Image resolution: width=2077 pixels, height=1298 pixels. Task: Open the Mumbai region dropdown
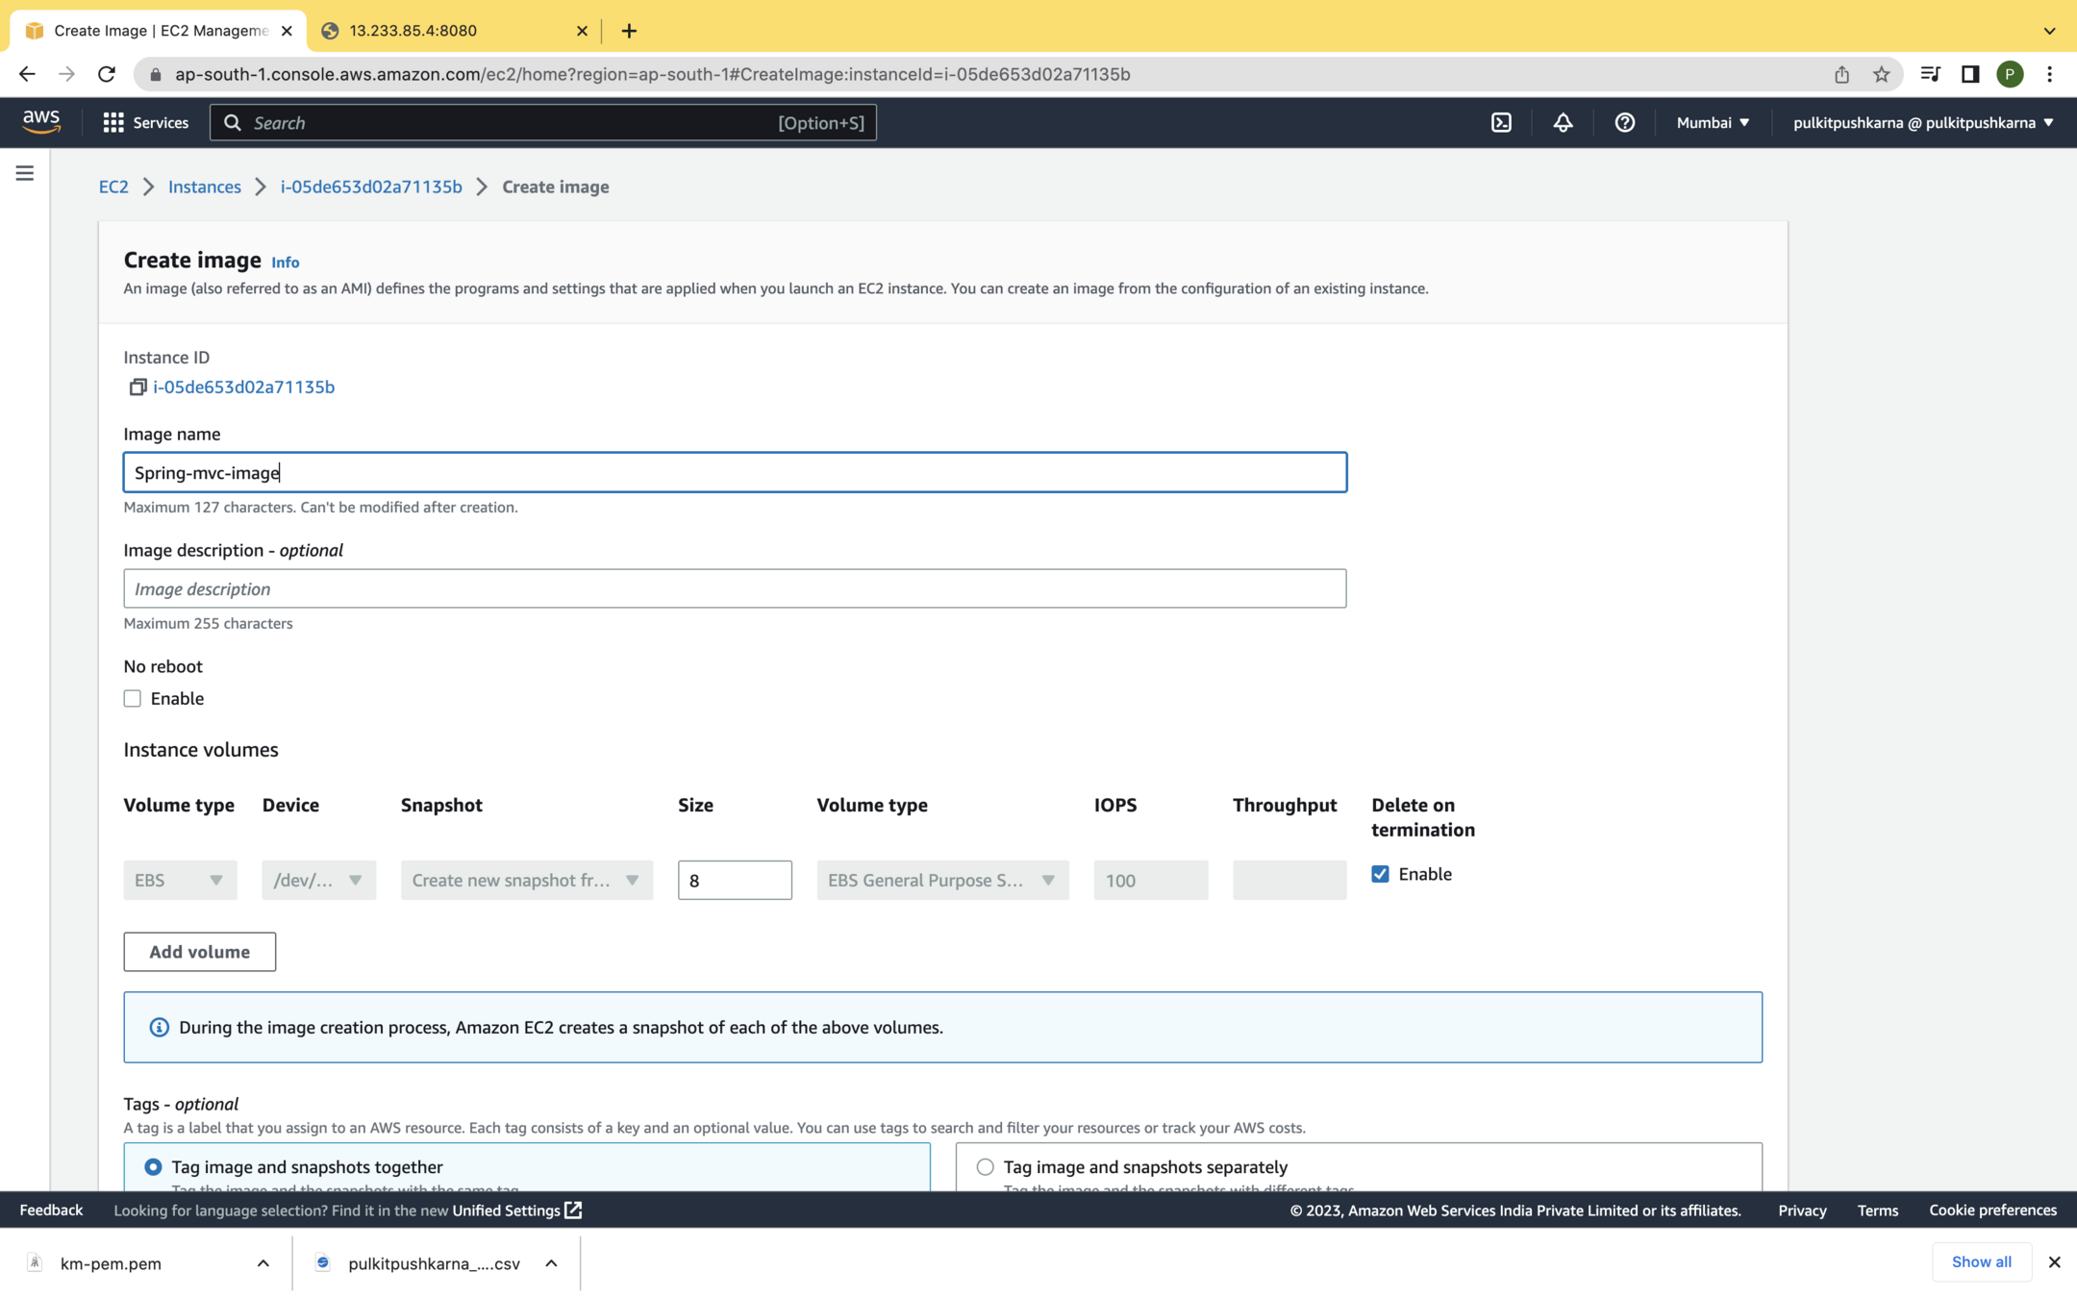click(1712, 122)
